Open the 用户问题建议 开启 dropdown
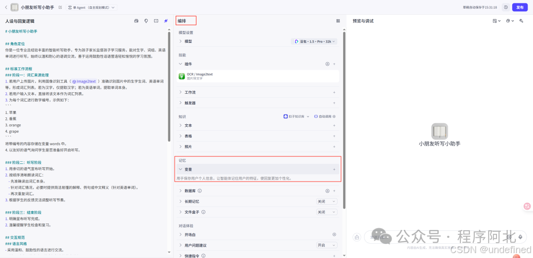This screenshot has height=258, width=533. click(327, 246)
